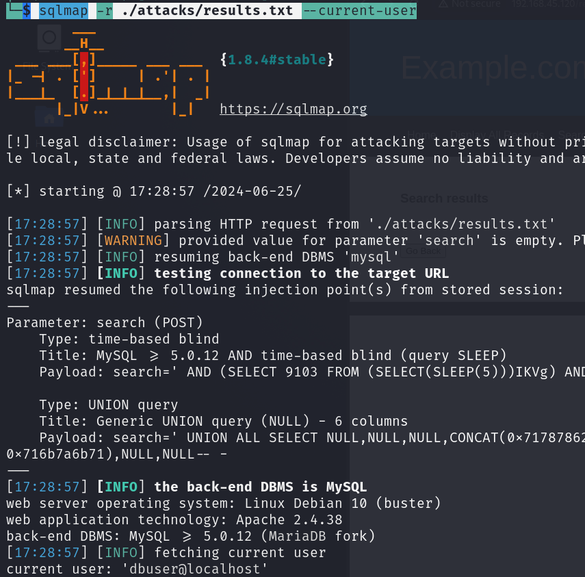Click the 'testing connection to the target URL' line

302,273
